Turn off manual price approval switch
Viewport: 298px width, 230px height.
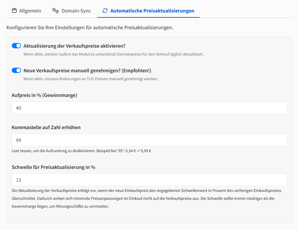click(16, 70)
